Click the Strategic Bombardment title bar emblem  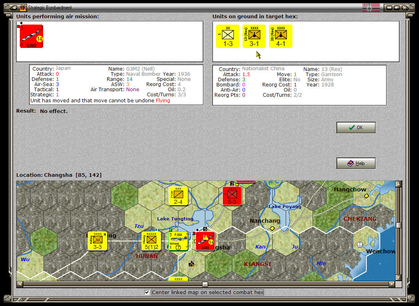click(23, 8)
